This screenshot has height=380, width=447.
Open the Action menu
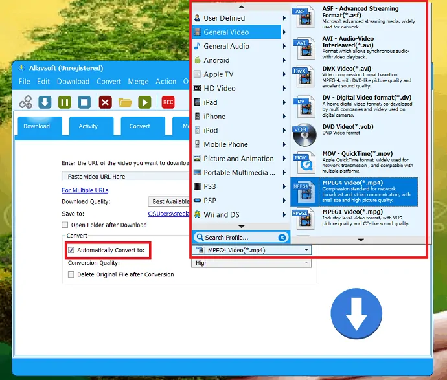(166, 82)
